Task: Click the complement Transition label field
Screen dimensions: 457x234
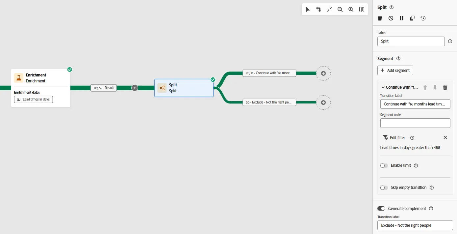Action: 415,225
